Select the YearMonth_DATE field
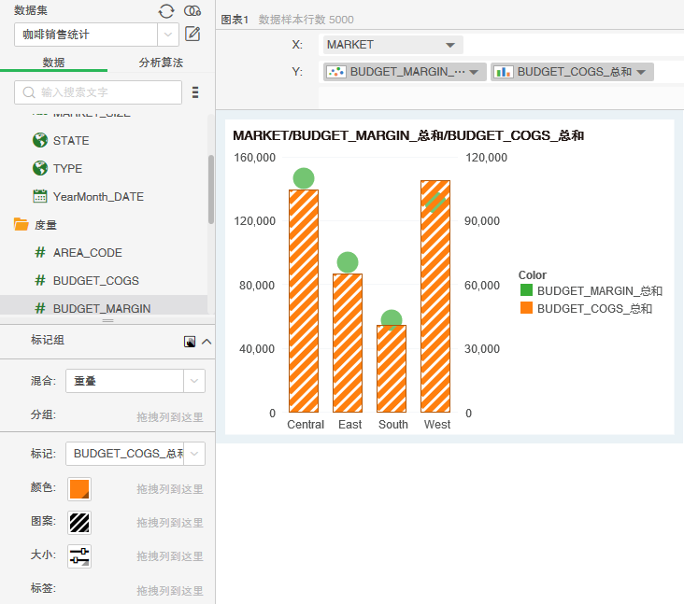The image size is (684, 604). point(97,197)
